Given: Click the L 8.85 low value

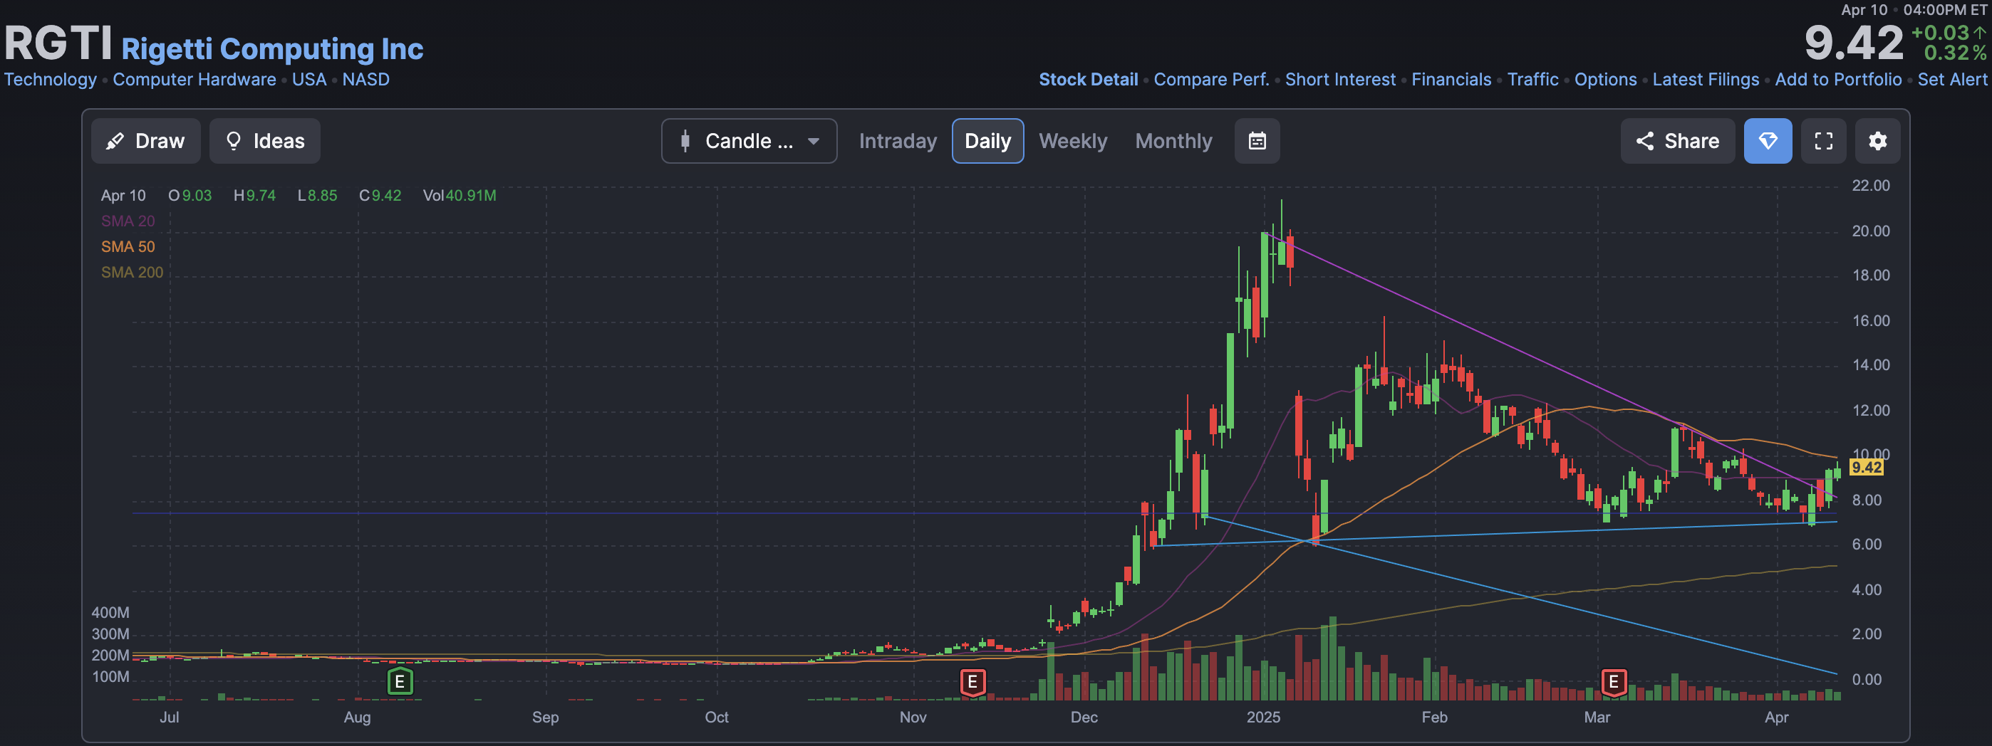Looking at the screenshot, I should pos(317,195).
